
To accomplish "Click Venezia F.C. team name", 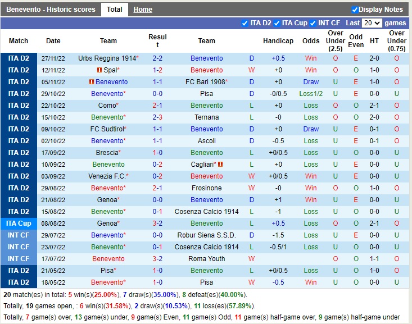I will coord(107,176).
